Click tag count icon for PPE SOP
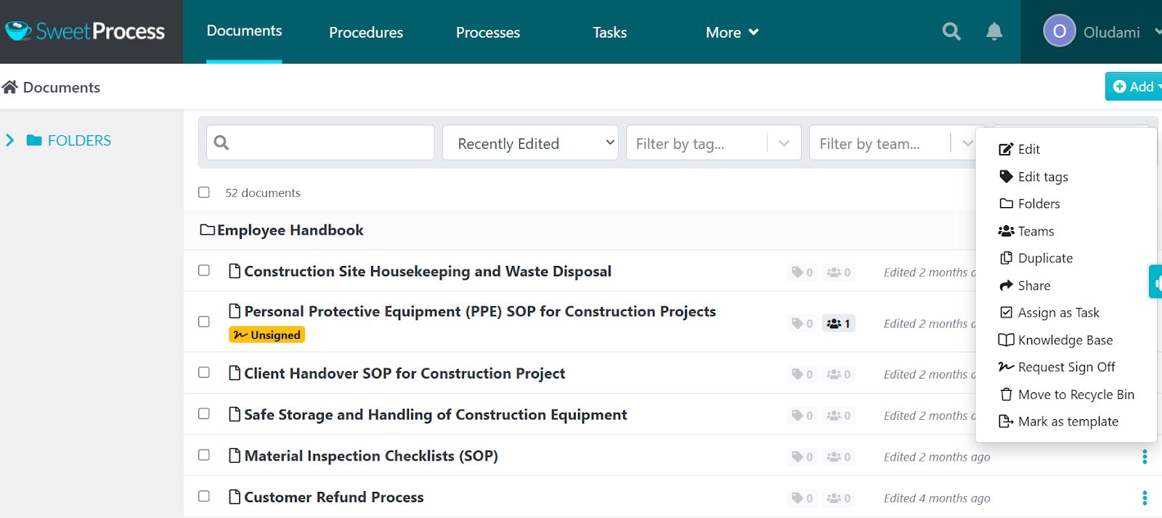Viewport: 1162px width, 518px height. pyautogui.click(x=803, y=323)
